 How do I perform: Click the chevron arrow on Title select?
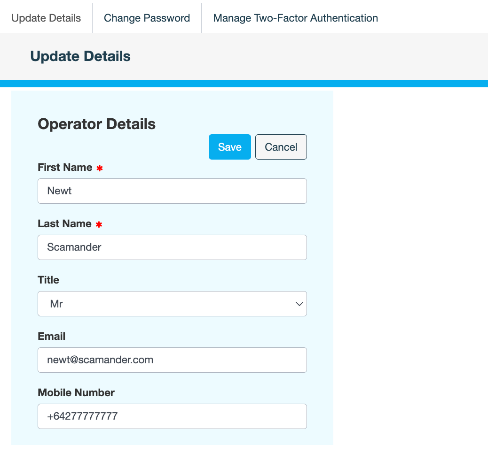(299, 304)
